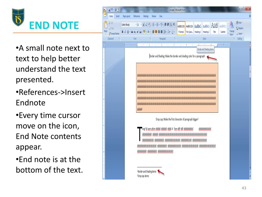The width and height of the screenshot is (262, 197).
Task: Open the Paste dropdown arrow
Action: tap(106, 34)
